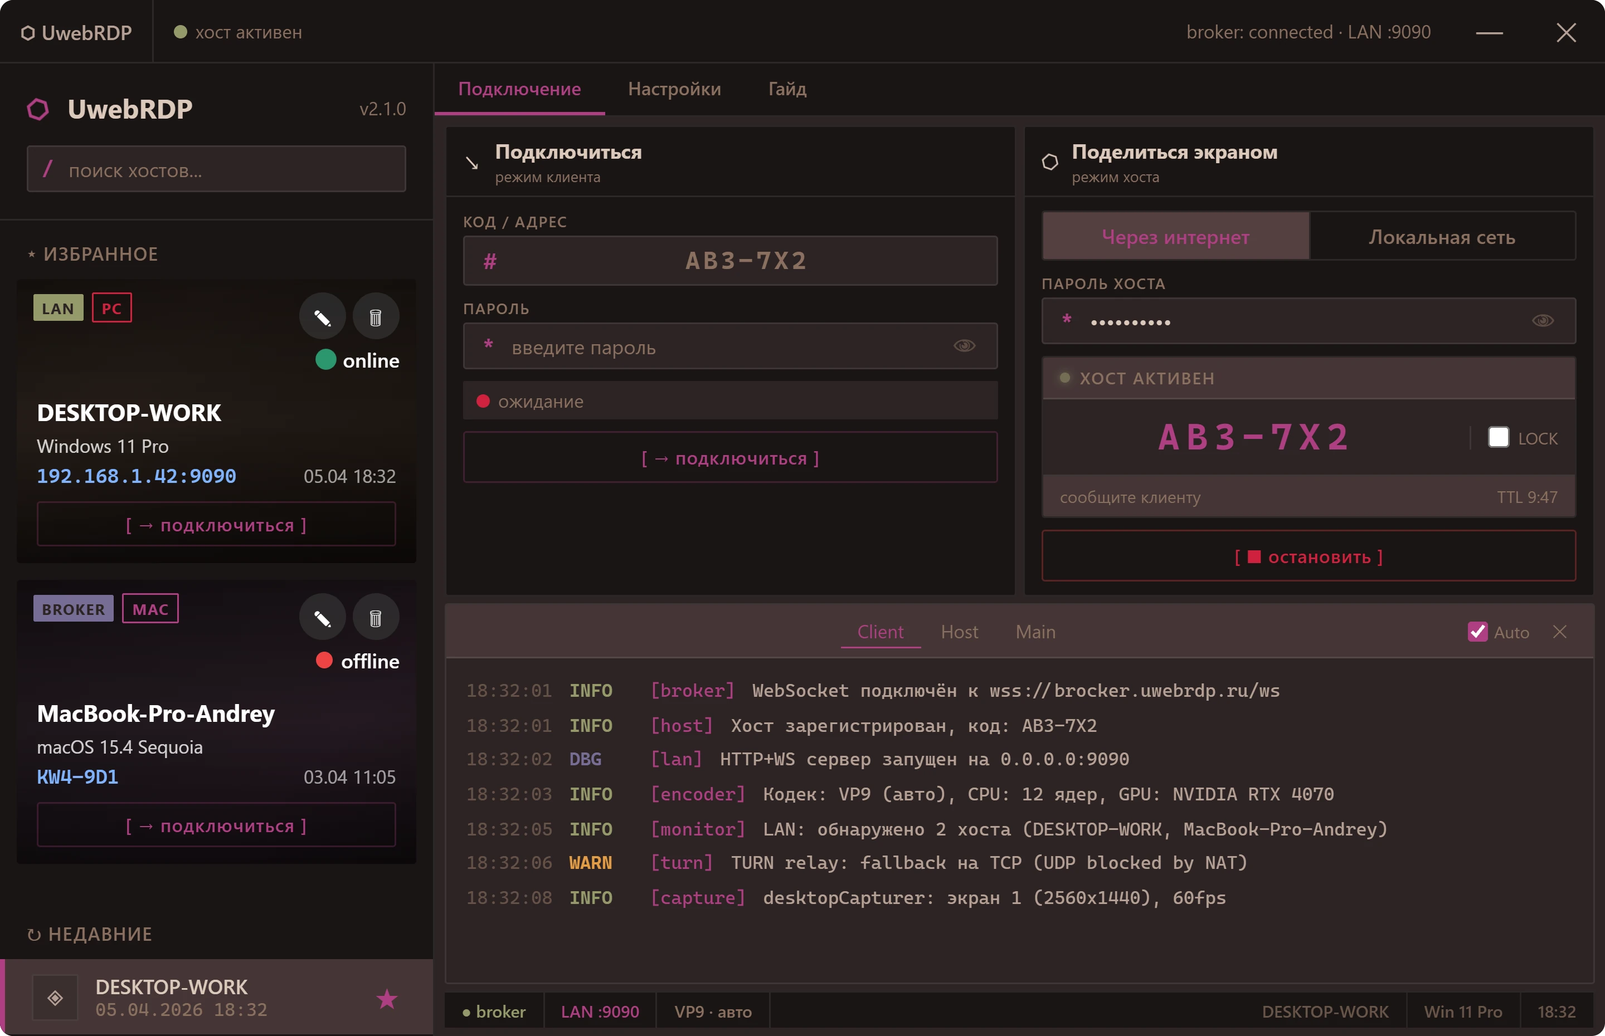Open the Подключение tab
The image size is (1605, 1036).
click(x=519, y=89)
